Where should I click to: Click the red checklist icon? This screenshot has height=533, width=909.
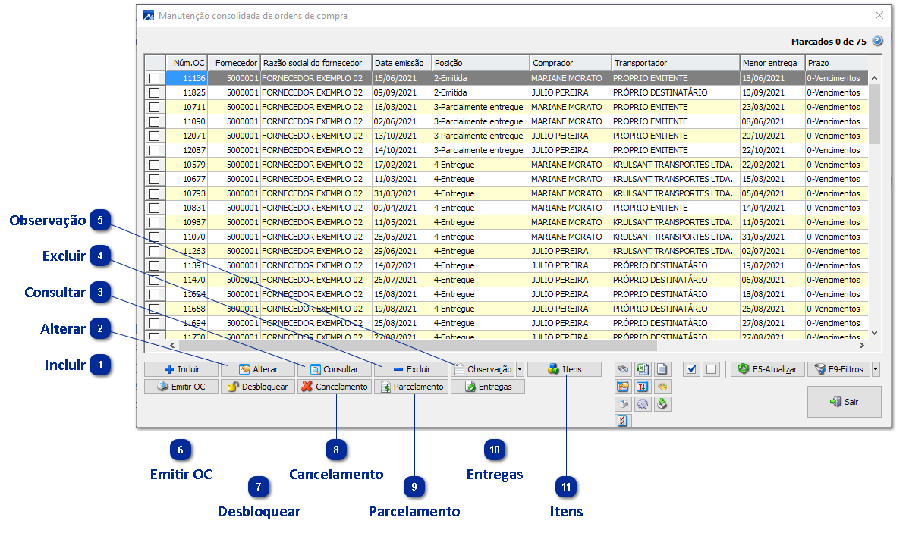(x=624, y=422)
